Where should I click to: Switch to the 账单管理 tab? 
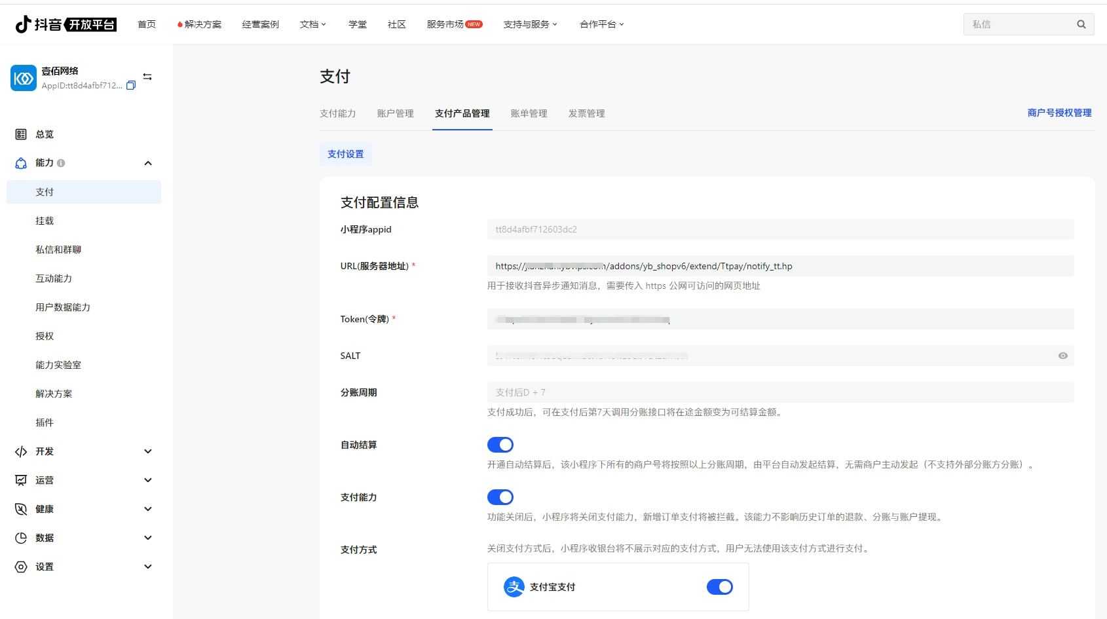[x=529, y=113]
